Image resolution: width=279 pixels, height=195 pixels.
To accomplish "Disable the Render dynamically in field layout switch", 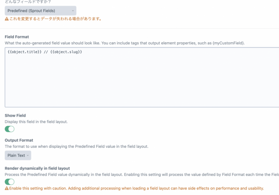I will point(10,182).
